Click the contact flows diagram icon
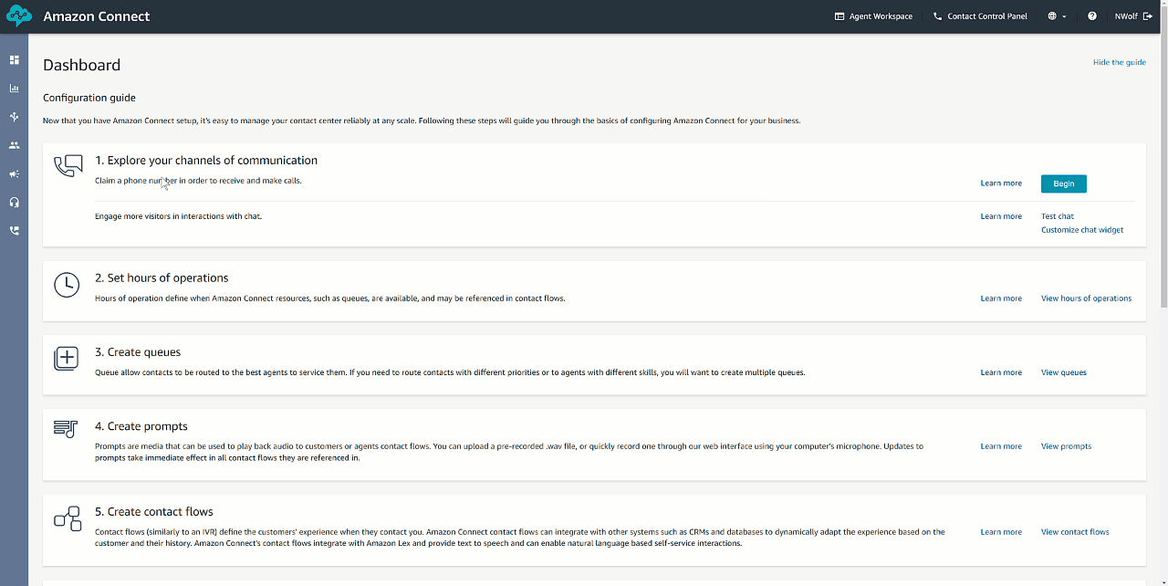Viewport: 1168px width, 586px height. pos(68,518)
